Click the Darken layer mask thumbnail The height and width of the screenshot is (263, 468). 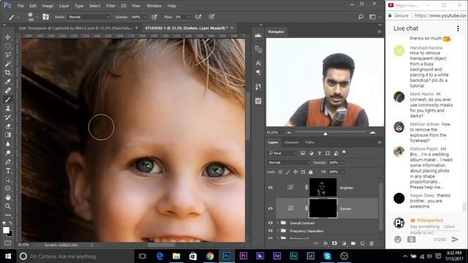tap(323, 208)
